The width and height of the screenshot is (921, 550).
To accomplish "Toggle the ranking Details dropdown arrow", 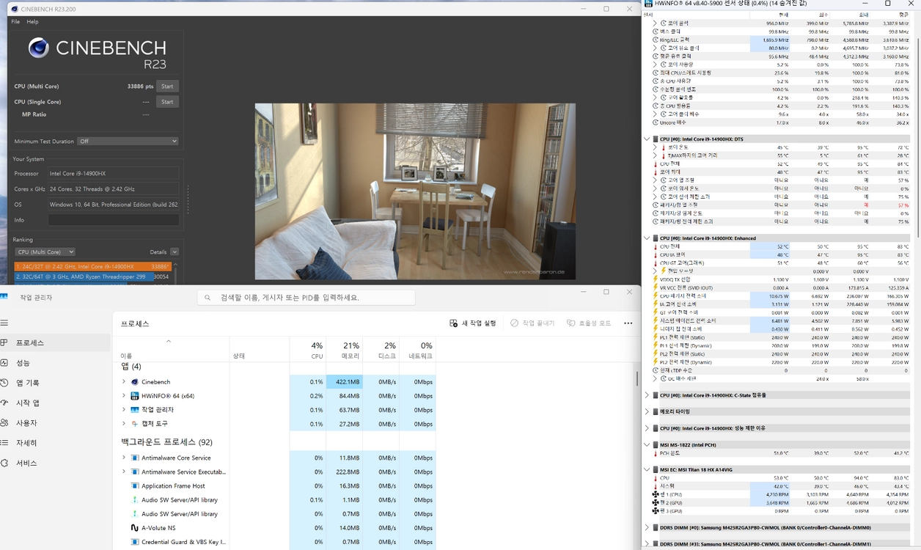I will tap(175, 252).
